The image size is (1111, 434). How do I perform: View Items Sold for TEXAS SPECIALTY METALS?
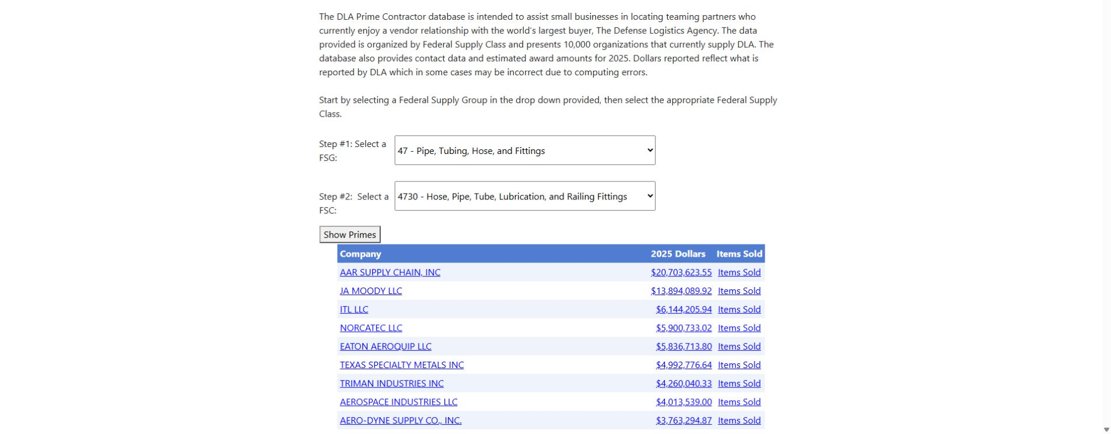pos(739,365)
